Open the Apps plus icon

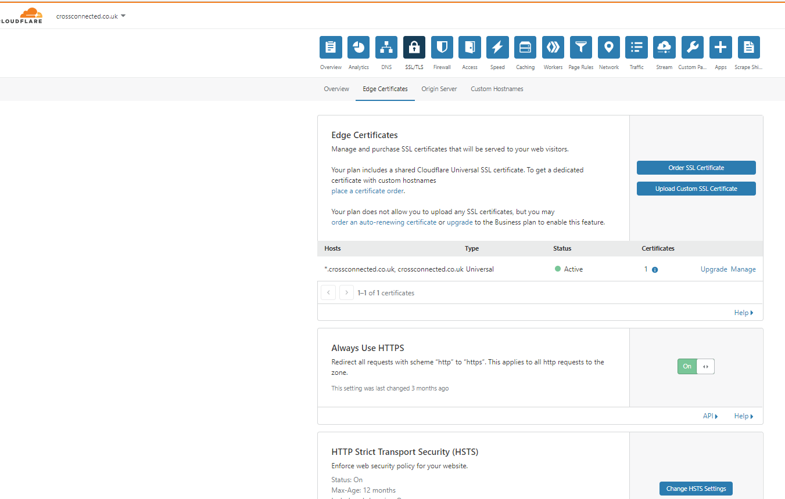tap(721, 48)
